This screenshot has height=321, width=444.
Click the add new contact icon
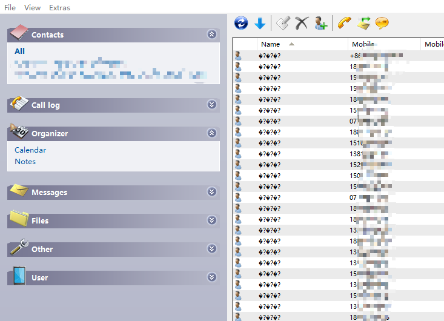pos(320,24)
